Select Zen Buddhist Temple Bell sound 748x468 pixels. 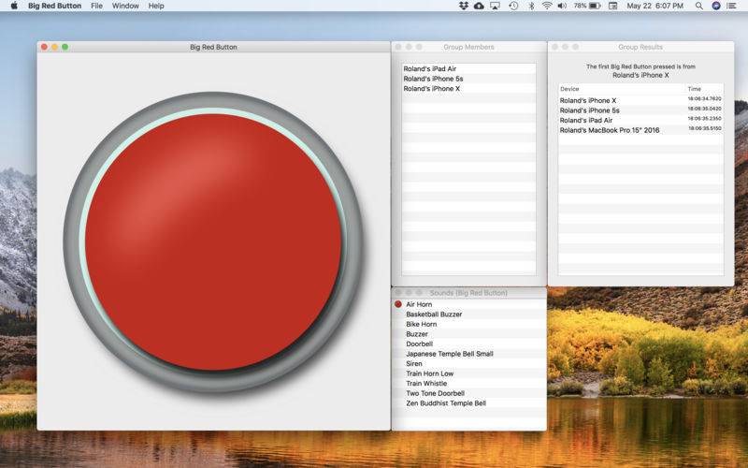pos(469,403)
